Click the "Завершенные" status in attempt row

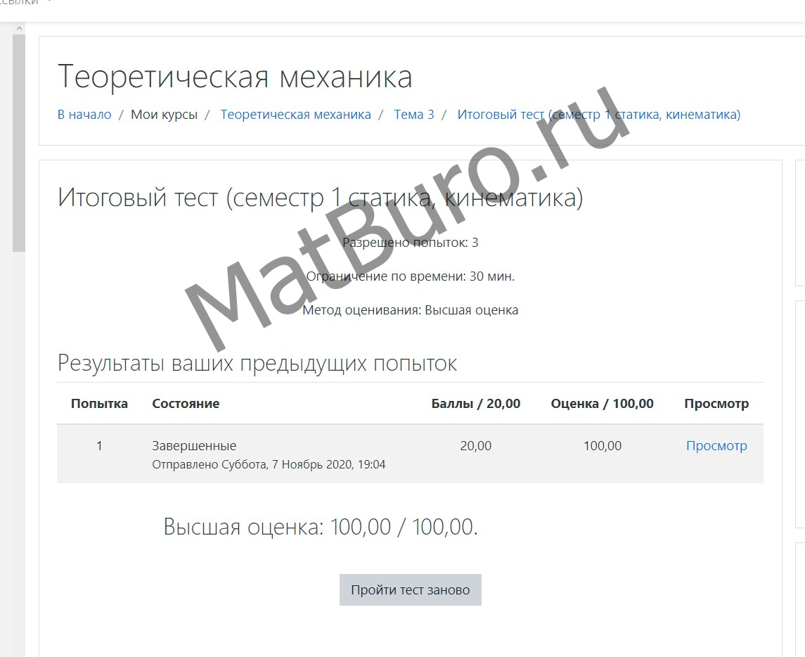(194, 446)
